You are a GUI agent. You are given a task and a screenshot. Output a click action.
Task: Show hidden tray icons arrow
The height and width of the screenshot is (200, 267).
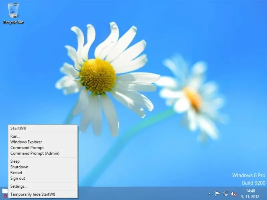coord(210,194)
